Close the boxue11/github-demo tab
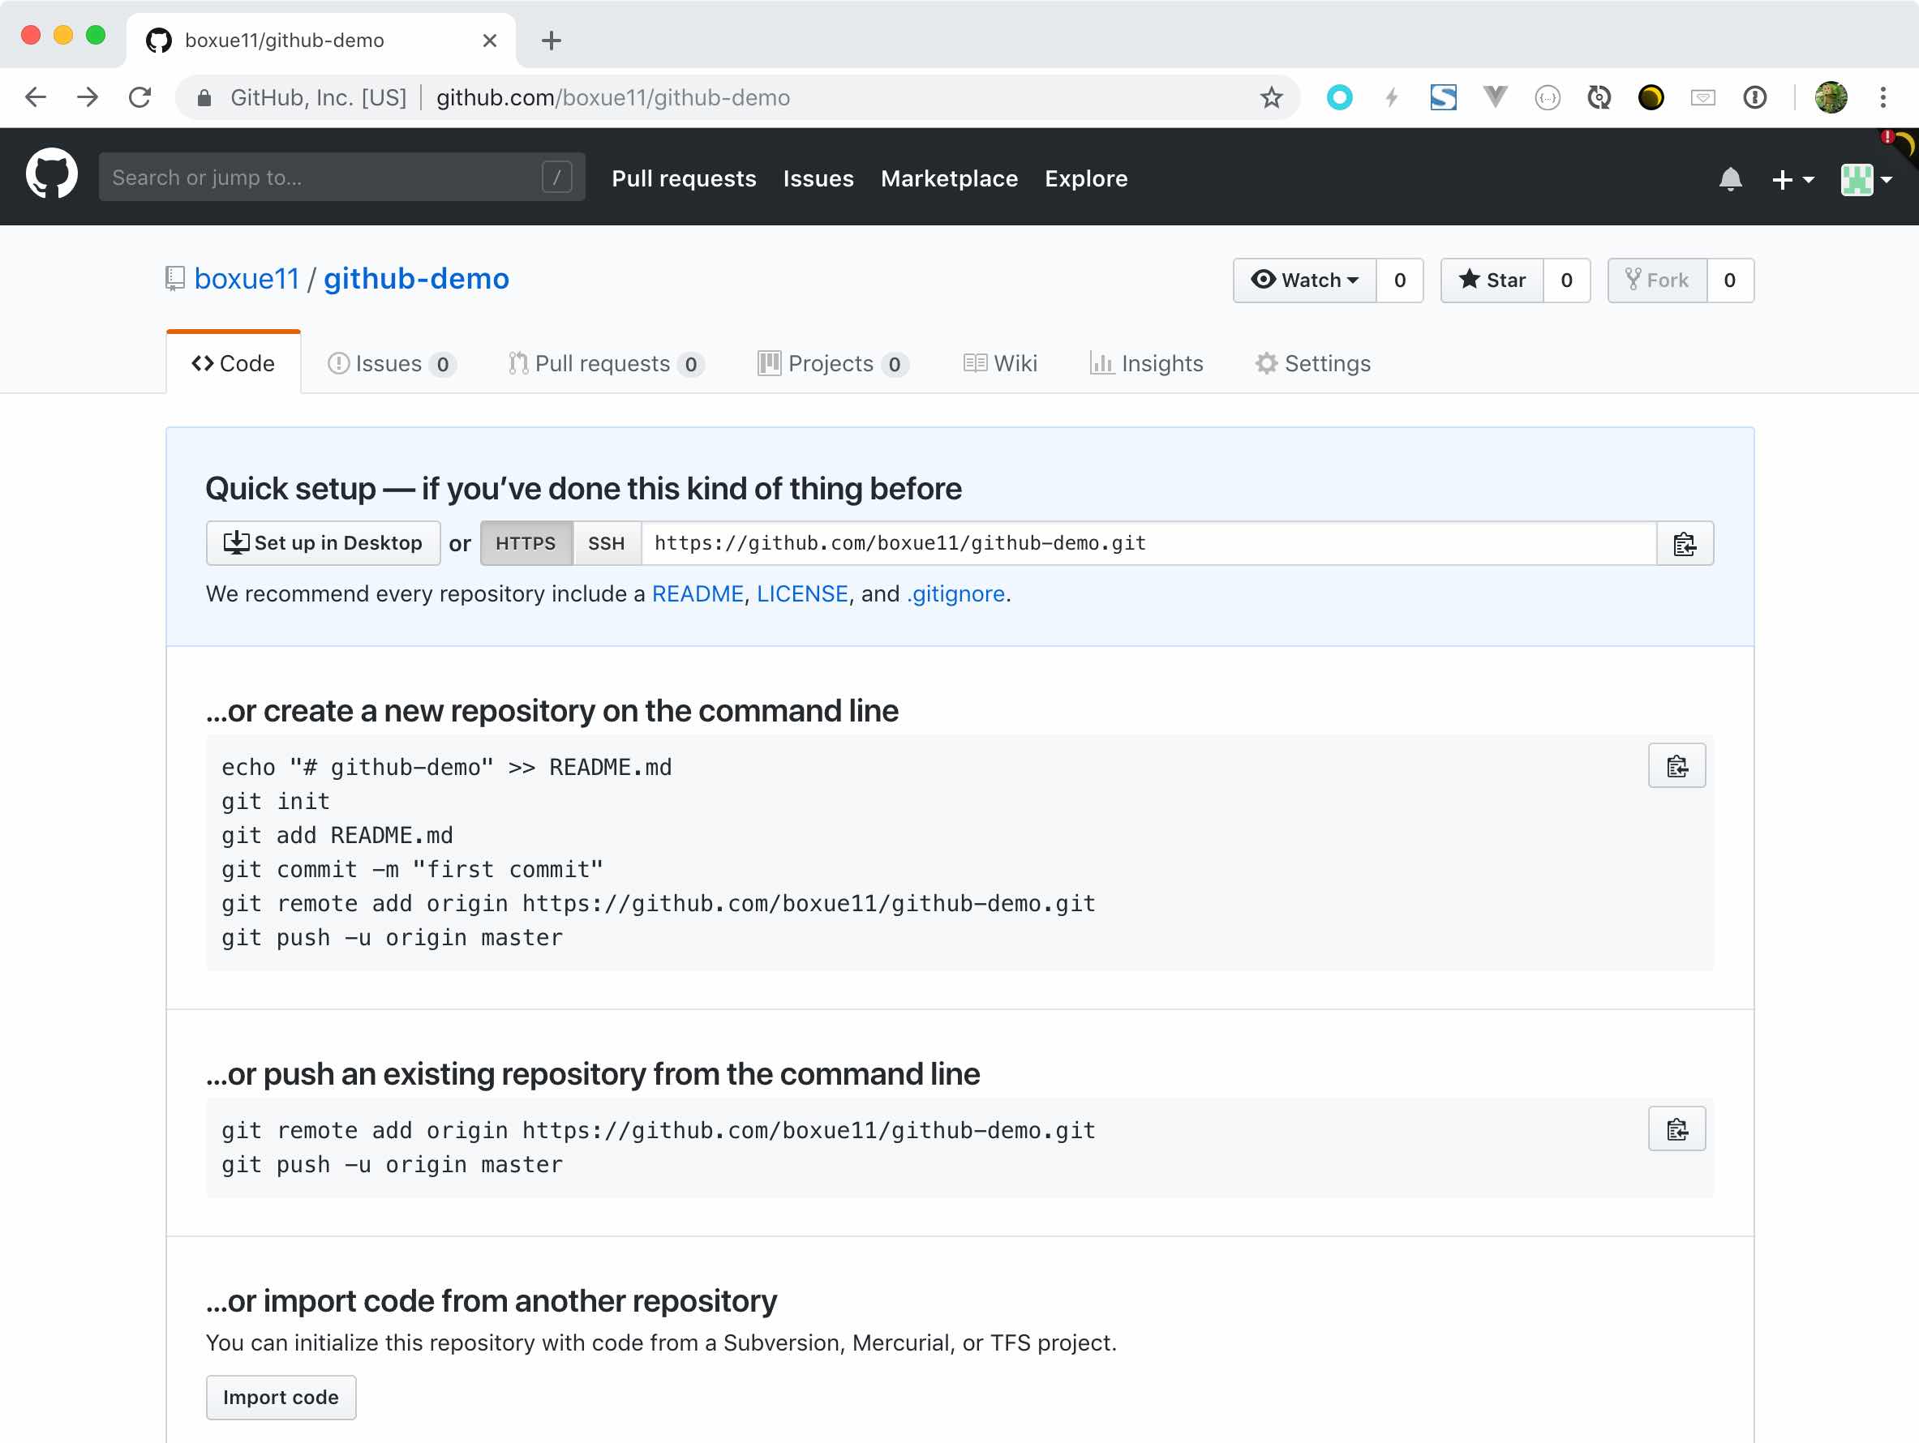 [489, 41]
